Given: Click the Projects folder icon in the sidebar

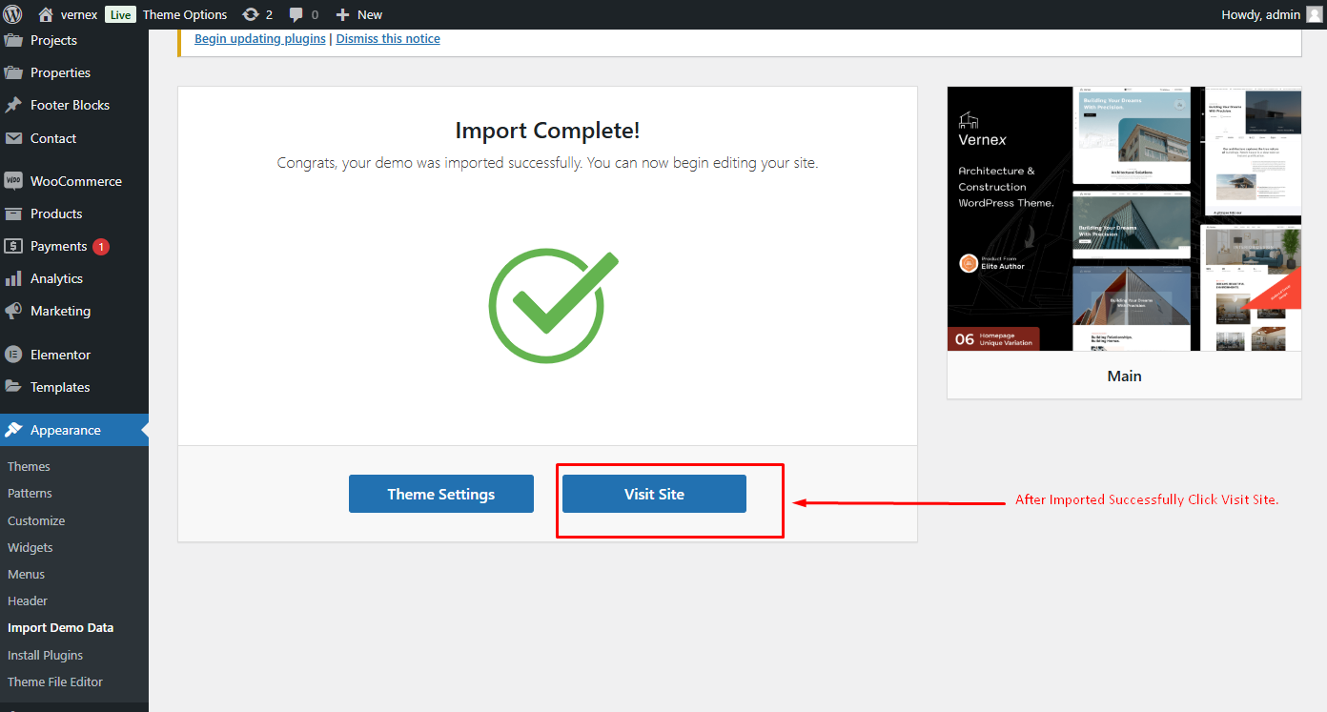Looking at the screenshot, I should [x=13, y=40].
